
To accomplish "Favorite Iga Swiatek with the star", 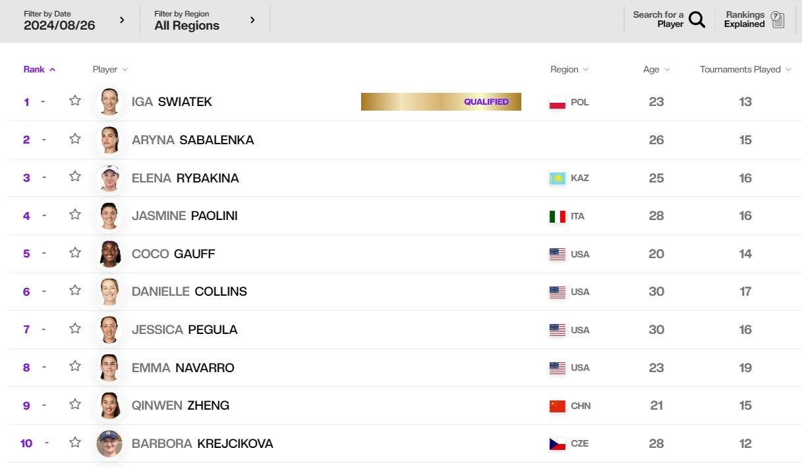I will pyautogui.click(x=75, y=101).
